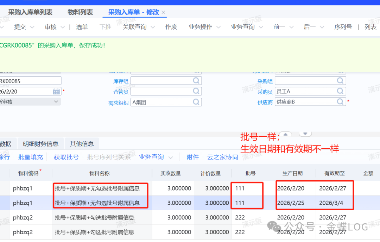The width and height of the screenshot is (380, 242).
Task: Click the 批量填充 button
Action: pyautogui.click(x=31, y=157)
